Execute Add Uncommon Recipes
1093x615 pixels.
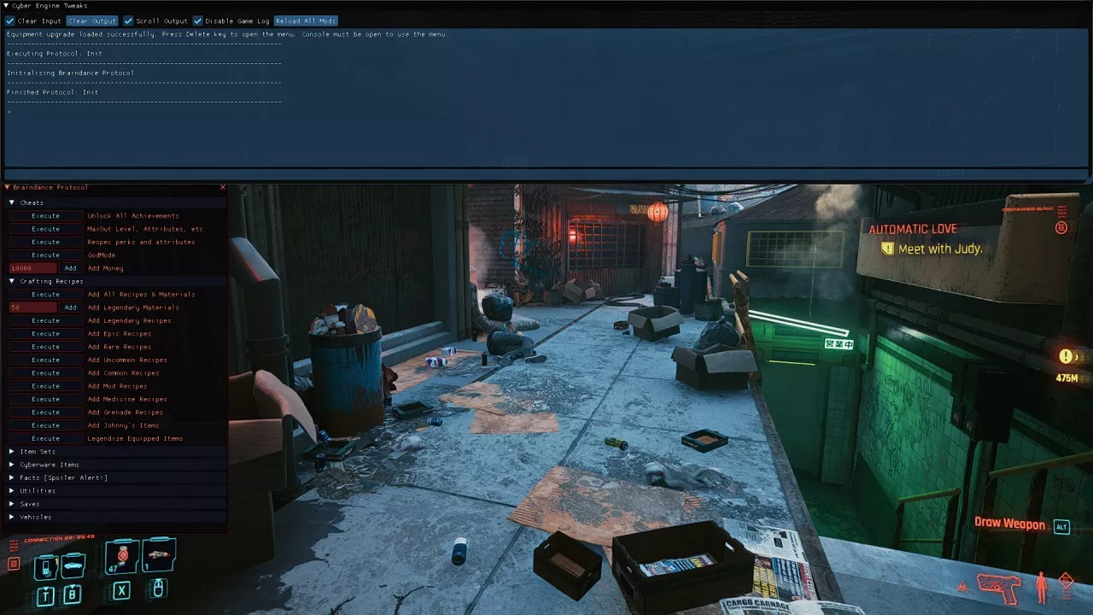click(46, 360)
